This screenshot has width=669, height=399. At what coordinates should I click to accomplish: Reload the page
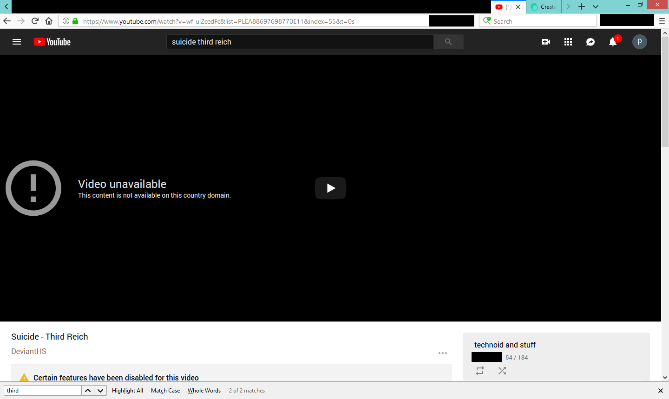point(35,21)
